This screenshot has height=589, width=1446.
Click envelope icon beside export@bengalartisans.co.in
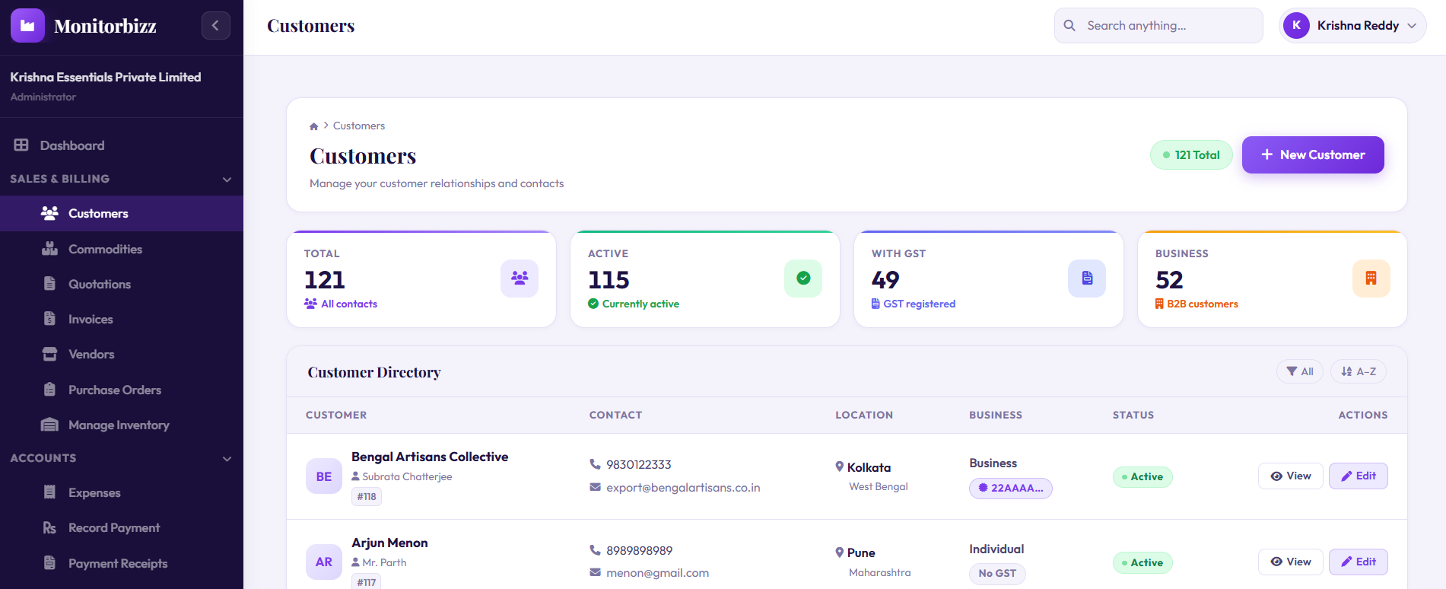[x=595, y=487]
